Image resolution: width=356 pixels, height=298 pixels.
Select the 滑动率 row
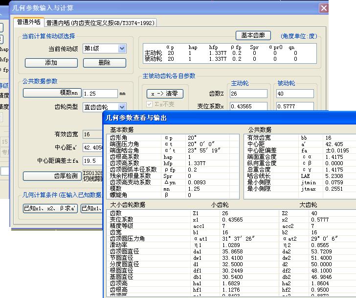(231, 245)
